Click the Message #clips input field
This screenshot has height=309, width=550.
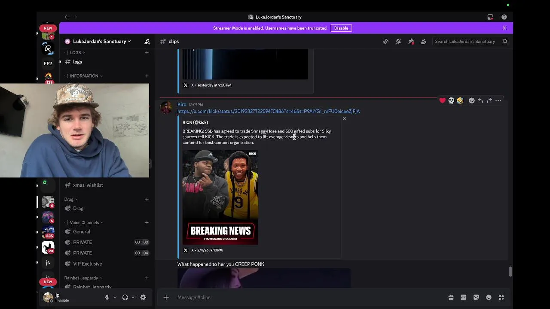coord(309,297)
